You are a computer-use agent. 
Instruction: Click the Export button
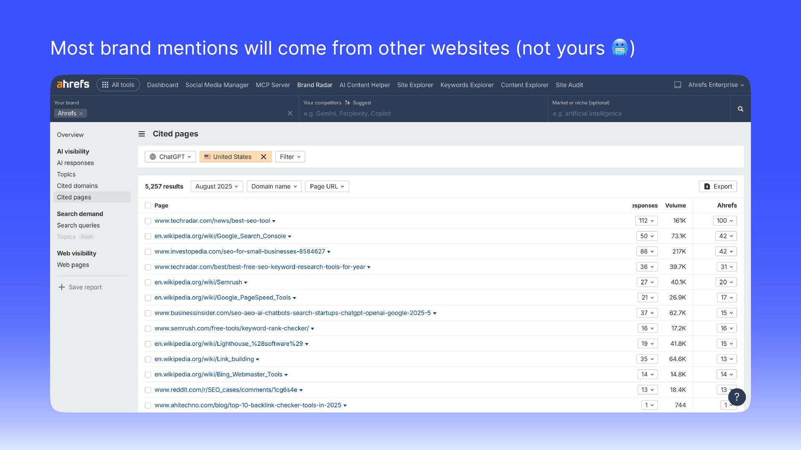(718, 187)
